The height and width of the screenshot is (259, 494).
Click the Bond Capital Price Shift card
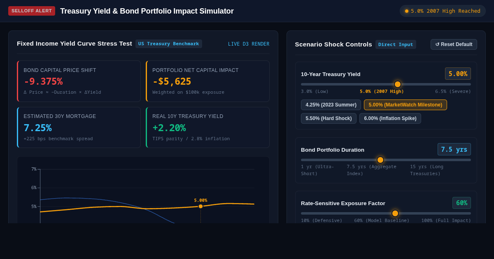point(79,81)
